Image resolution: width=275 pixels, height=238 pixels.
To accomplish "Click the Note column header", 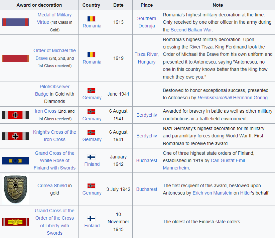I will (218, 5).
